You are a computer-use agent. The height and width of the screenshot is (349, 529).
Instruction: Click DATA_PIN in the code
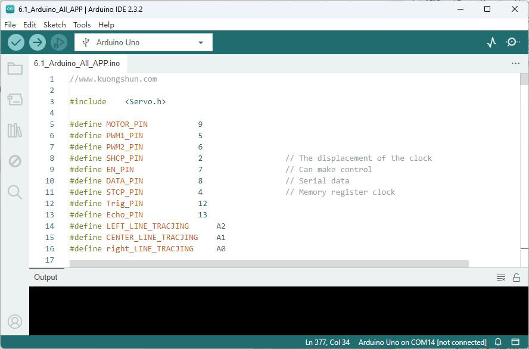click(125, 180)
